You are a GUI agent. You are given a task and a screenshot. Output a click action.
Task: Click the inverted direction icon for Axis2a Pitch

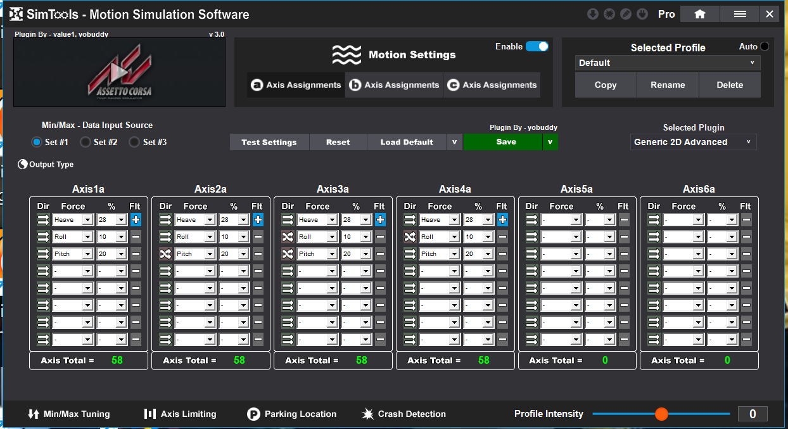[x=165, y=253]
